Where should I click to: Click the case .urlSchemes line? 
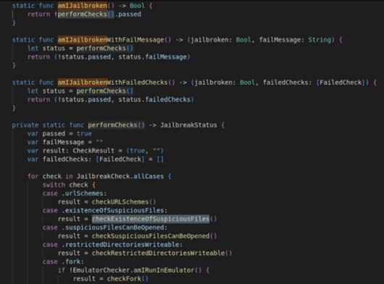click(x=75, y=194)
